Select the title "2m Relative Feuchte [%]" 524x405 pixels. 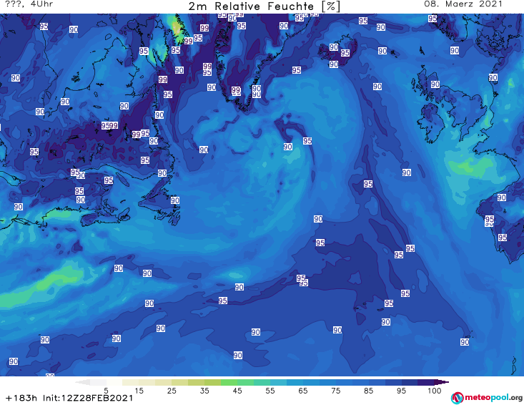tap(265, 6)
